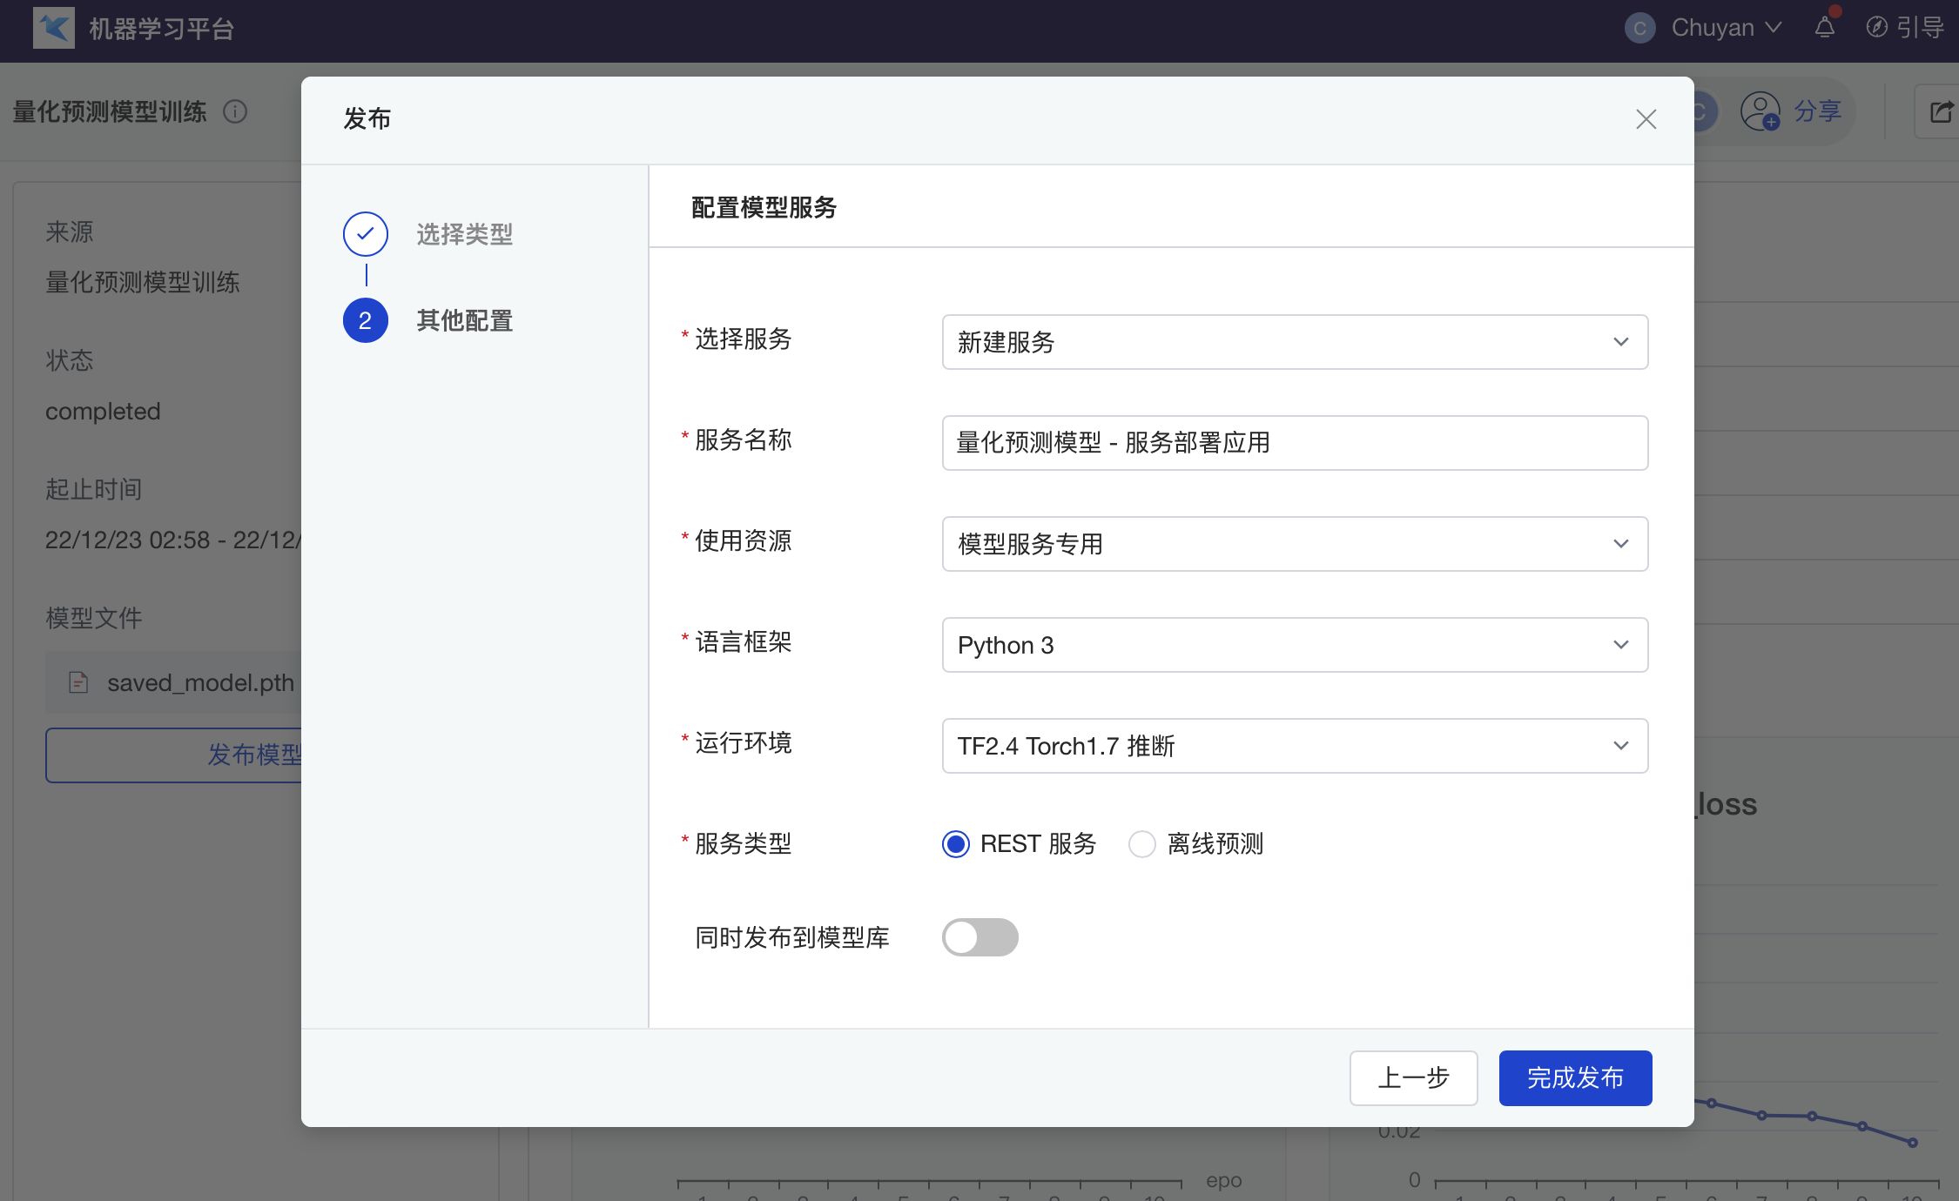Click the last loss chart data point

[1913, 1143]
